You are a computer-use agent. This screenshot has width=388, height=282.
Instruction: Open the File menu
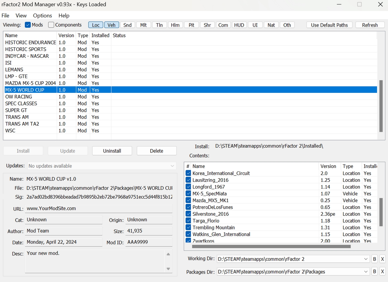(x=5, y=15)
